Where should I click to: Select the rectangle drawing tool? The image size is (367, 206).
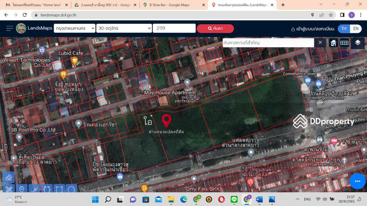pos(59,189)
